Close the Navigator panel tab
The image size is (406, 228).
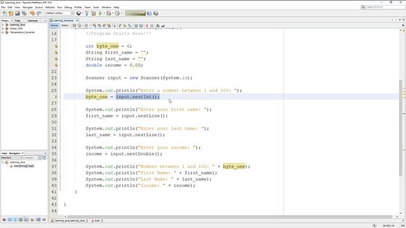(23, 153)
